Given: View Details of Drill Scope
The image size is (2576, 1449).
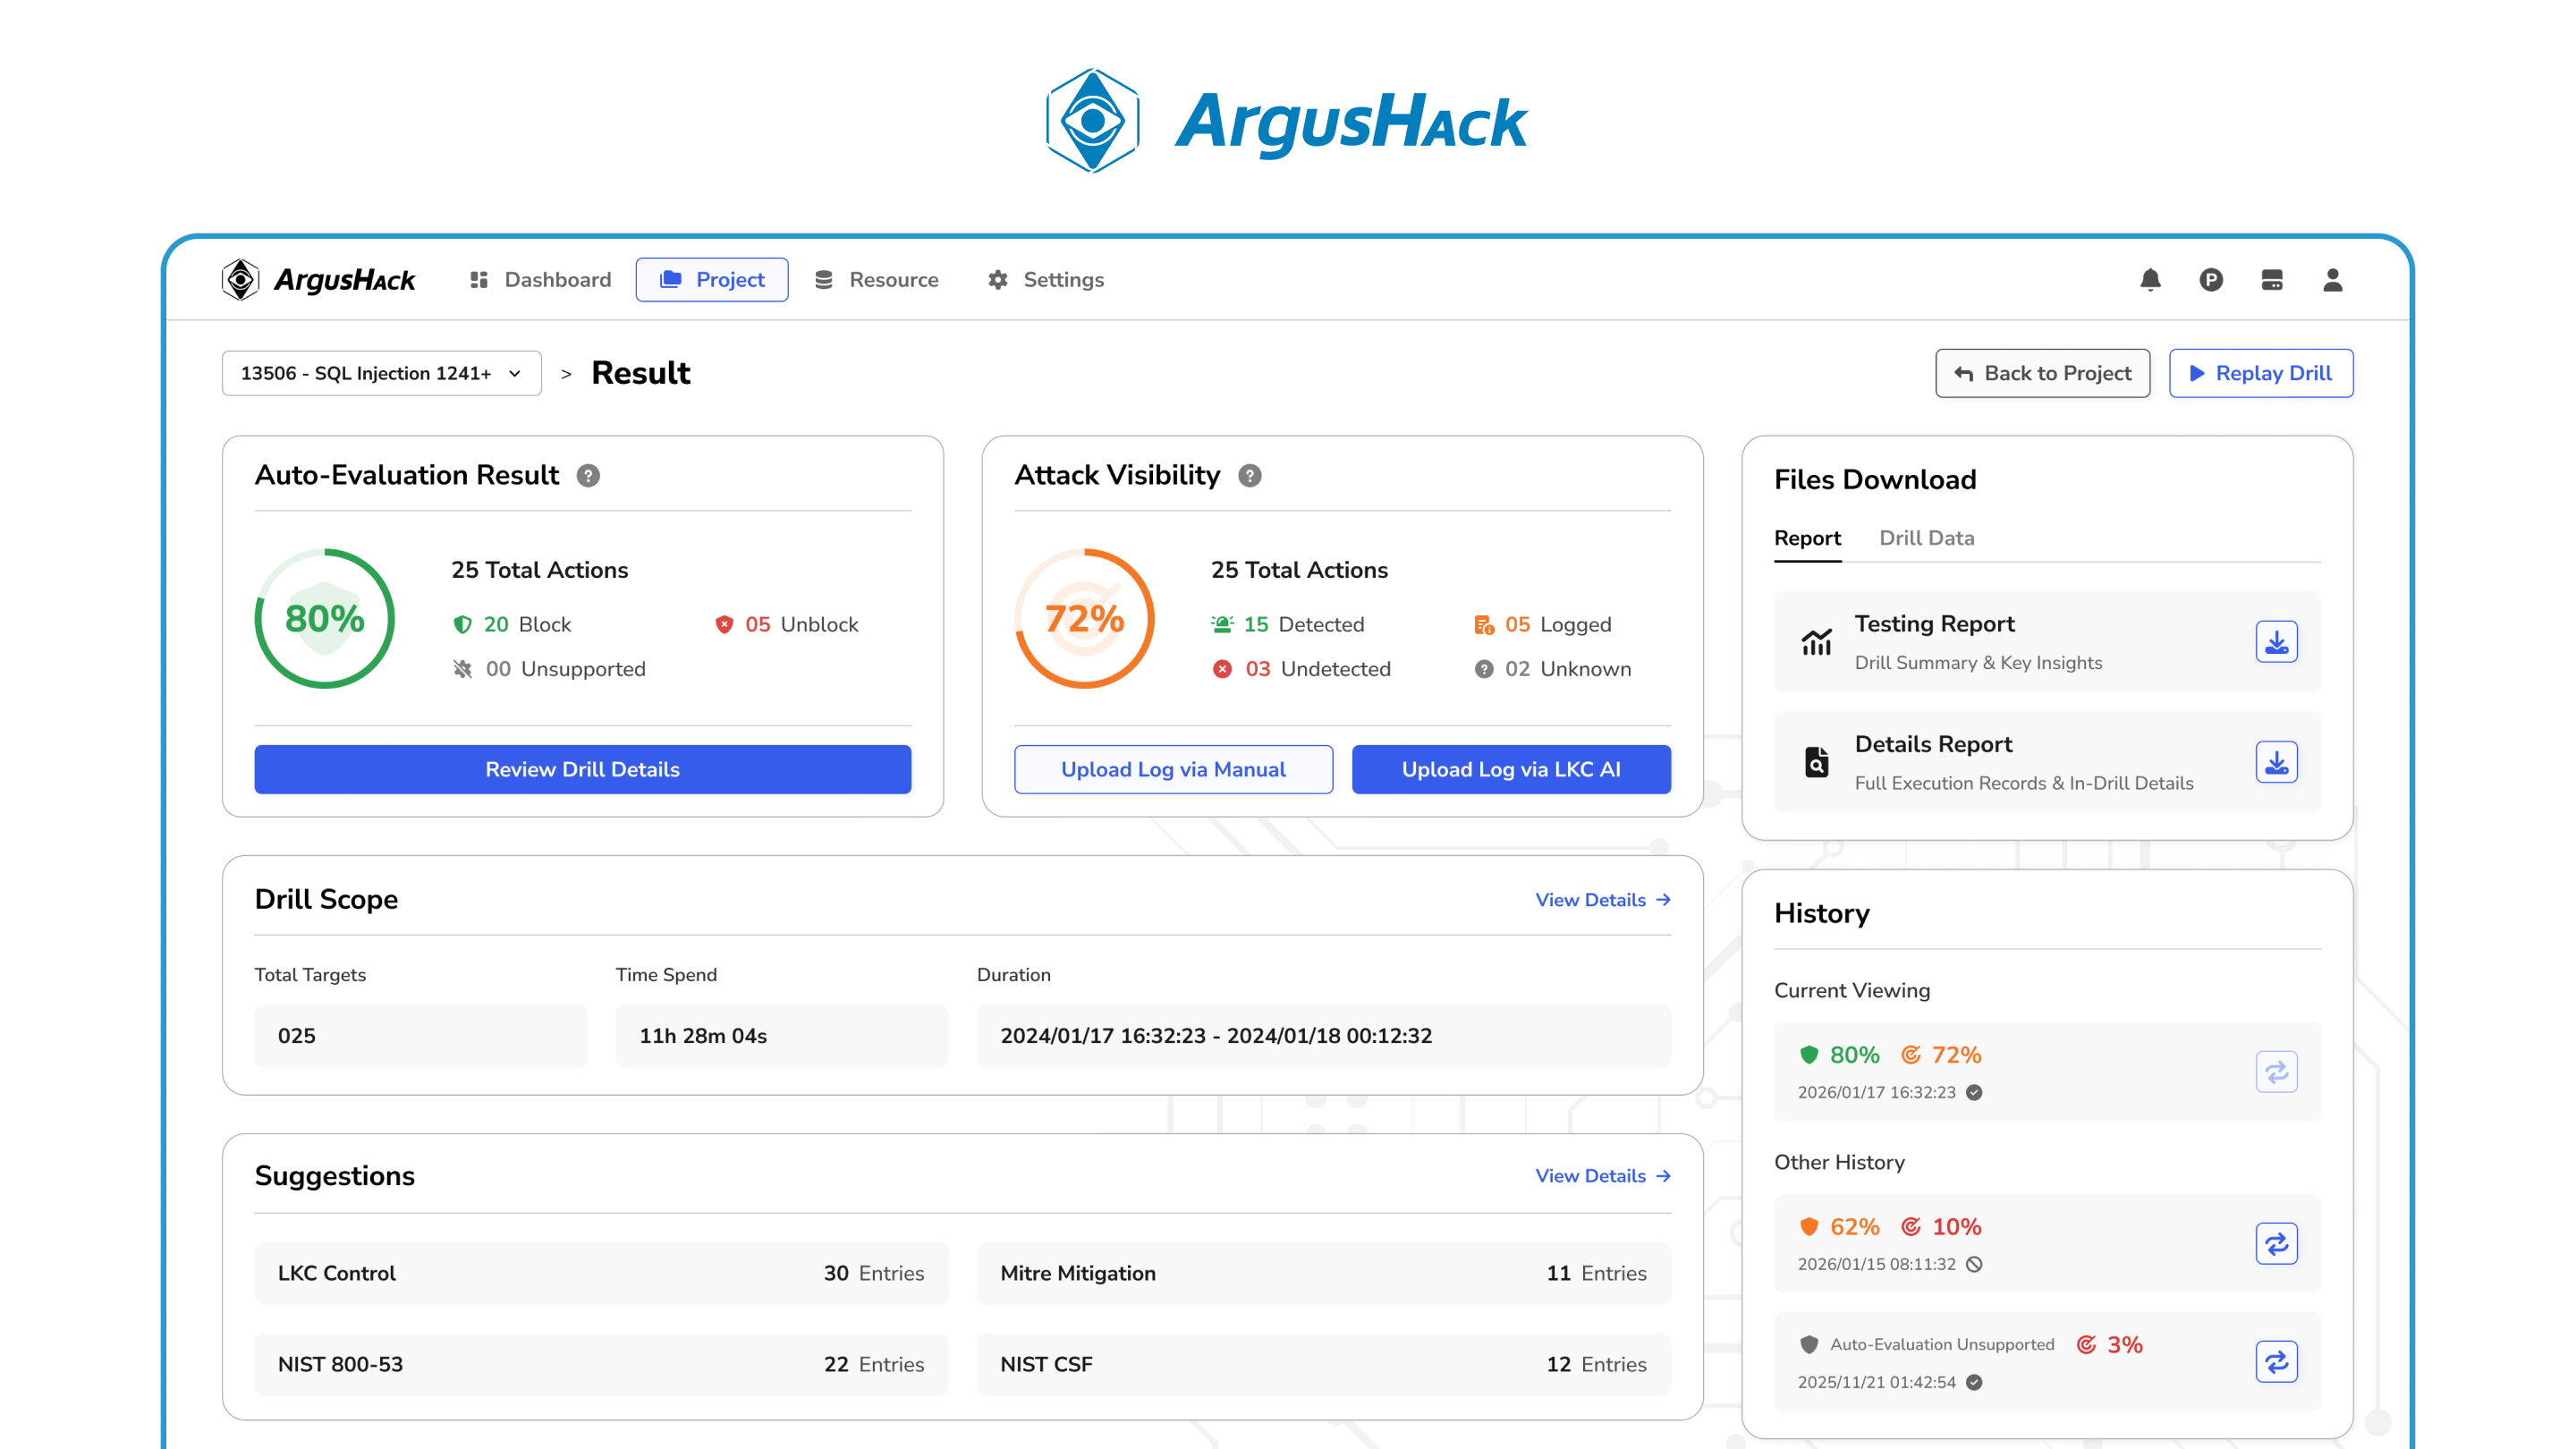Looking at the screenshot, I should pyautogui.click(x=1603, y=900).
